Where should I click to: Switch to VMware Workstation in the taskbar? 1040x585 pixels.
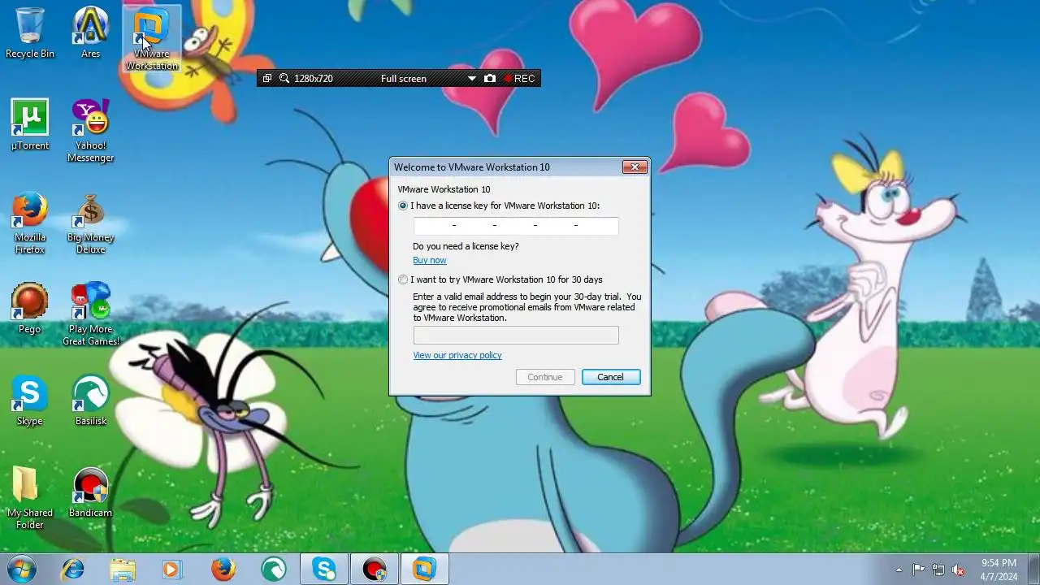coord(425,569)
